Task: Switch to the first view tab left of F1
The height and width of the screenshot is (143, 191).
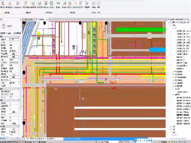Action: pyautogui.click(x=28, y=19)
